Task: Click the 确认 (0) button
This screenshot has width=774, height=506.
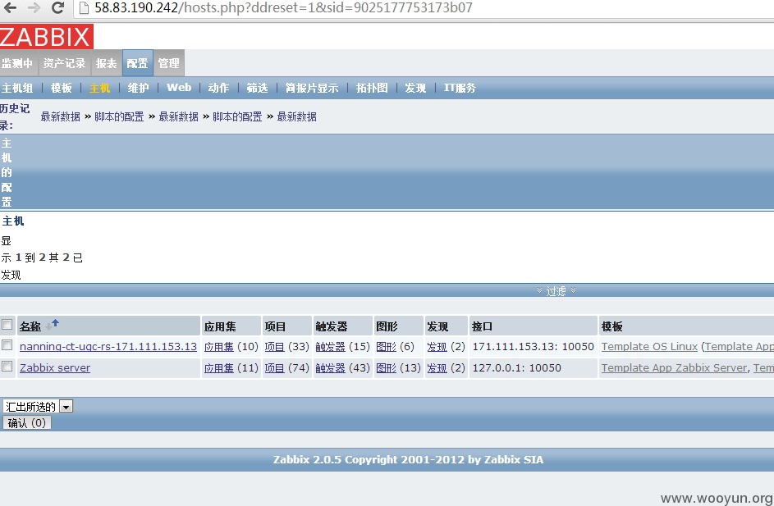Action: (26, 422)
